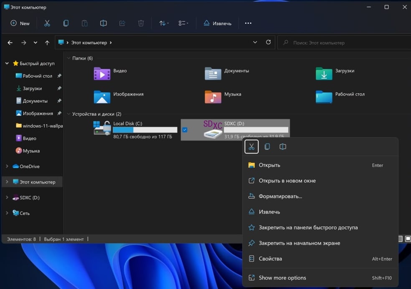This screenshot has height=289, width=411.
Task: Select the OneDrive cloud icon in sidebar
Action: (x=16, y=166)
